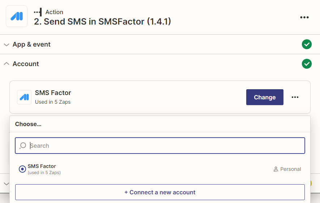The height and width of the screenshot is (203, 320).
Task: Click the Personal user icon
Action: 276,169
